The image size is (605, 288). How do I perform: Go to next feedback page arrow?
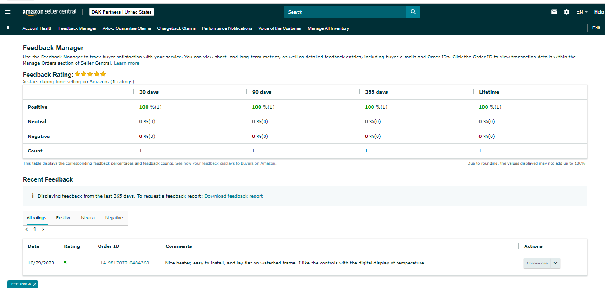point(43,229)
